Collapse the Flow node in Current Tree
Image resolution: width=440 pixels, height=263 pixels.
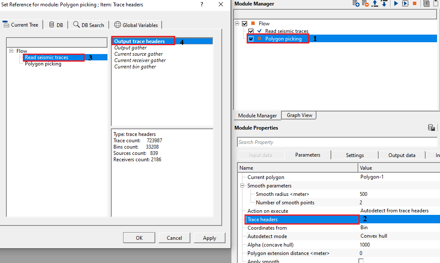(11, 51)
